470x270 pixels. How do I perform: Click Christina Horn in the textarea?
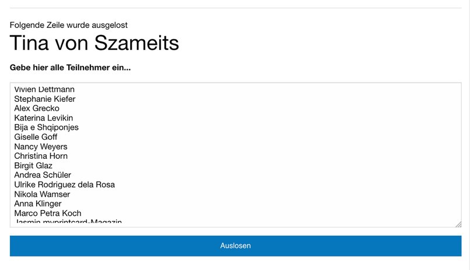(41, 156)
